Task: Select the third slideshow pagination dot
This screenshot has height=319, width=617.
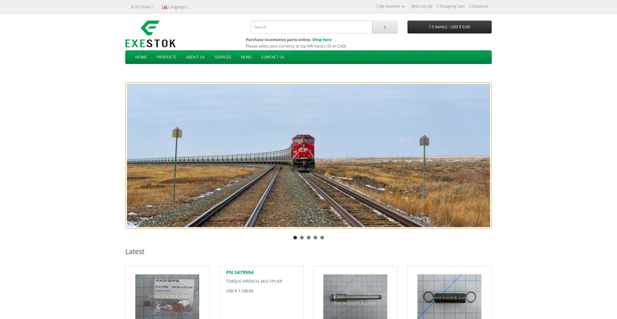Action: [x=308, y=238]
